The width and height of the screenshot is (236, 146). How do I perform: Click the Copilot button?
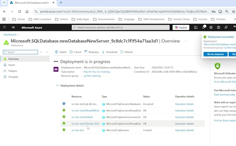pos(181,27)
